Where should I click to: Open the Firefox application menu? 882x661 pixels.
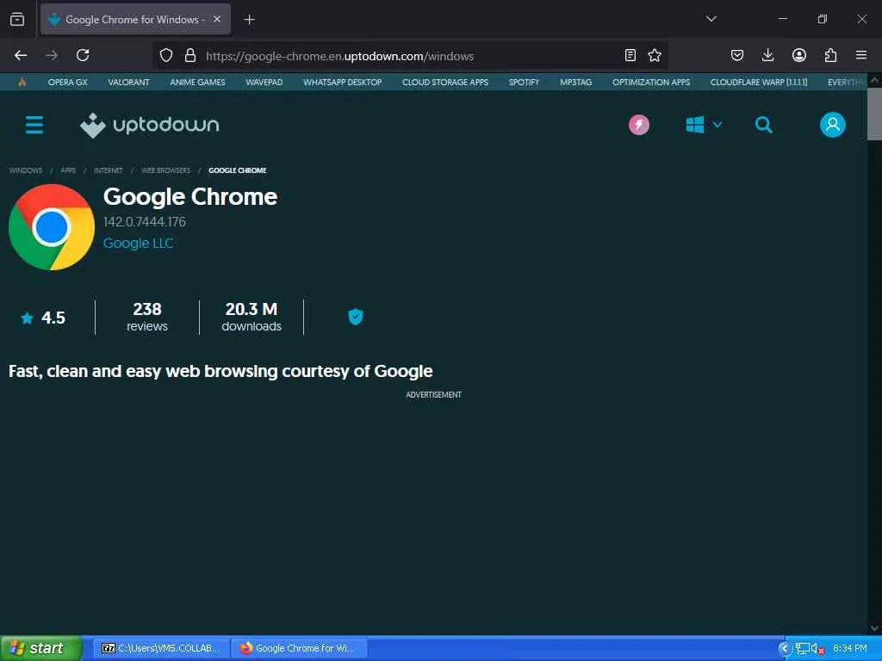point(861,55)
